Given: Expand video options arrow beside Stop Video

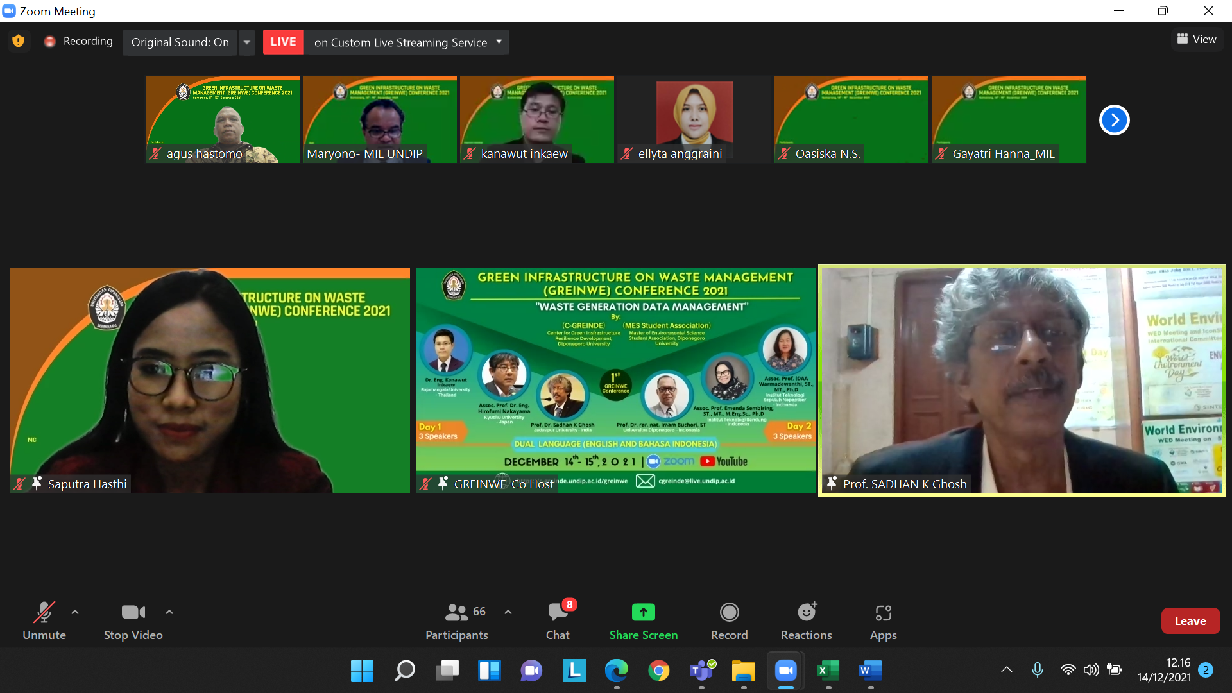Looking at the screenshot, I should [x=169, y=612].
